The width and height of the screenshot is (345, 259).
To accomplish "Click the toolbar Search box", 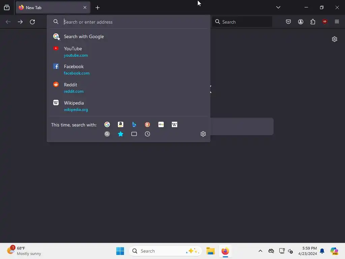I will coord(242,22).
